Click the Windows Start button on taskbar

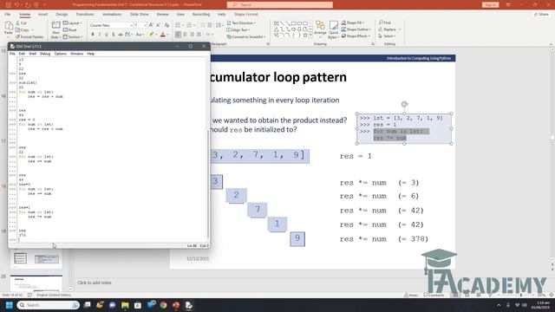10,305
